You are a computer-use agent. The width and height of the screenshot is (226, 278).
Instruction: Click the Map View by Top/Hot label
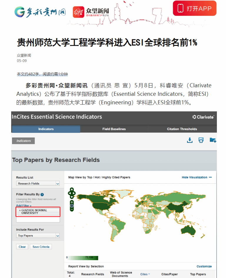[x=99, y=177]
